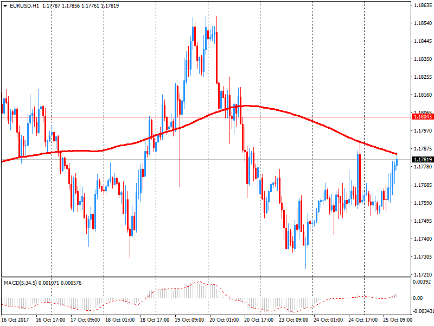Click the 1.17970 price axis value

coord(423,130)
